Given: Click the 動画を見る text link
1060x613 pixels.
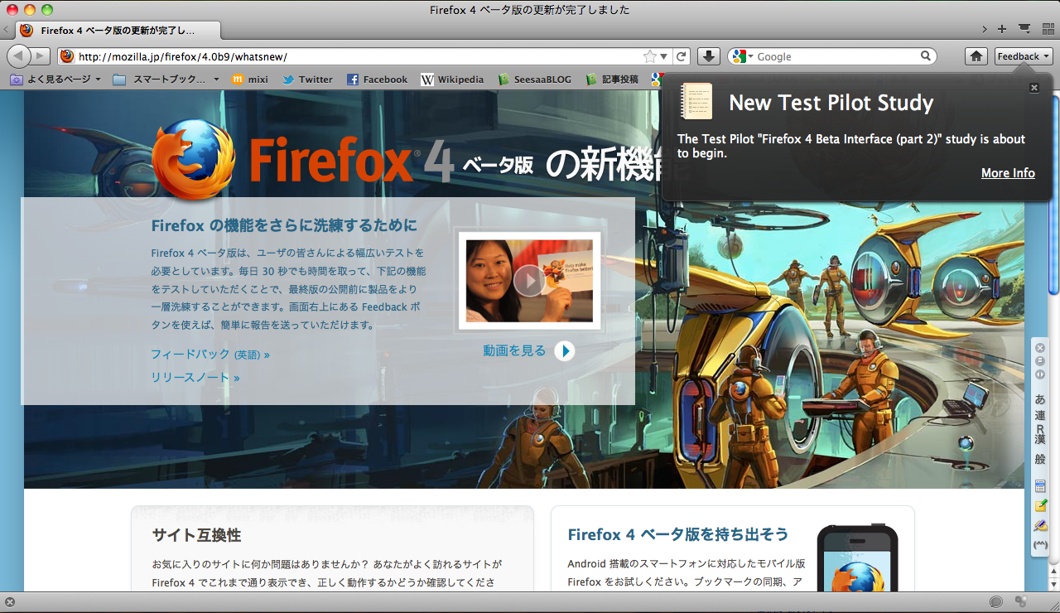Looking at the screenshot, I should [514, 351].
